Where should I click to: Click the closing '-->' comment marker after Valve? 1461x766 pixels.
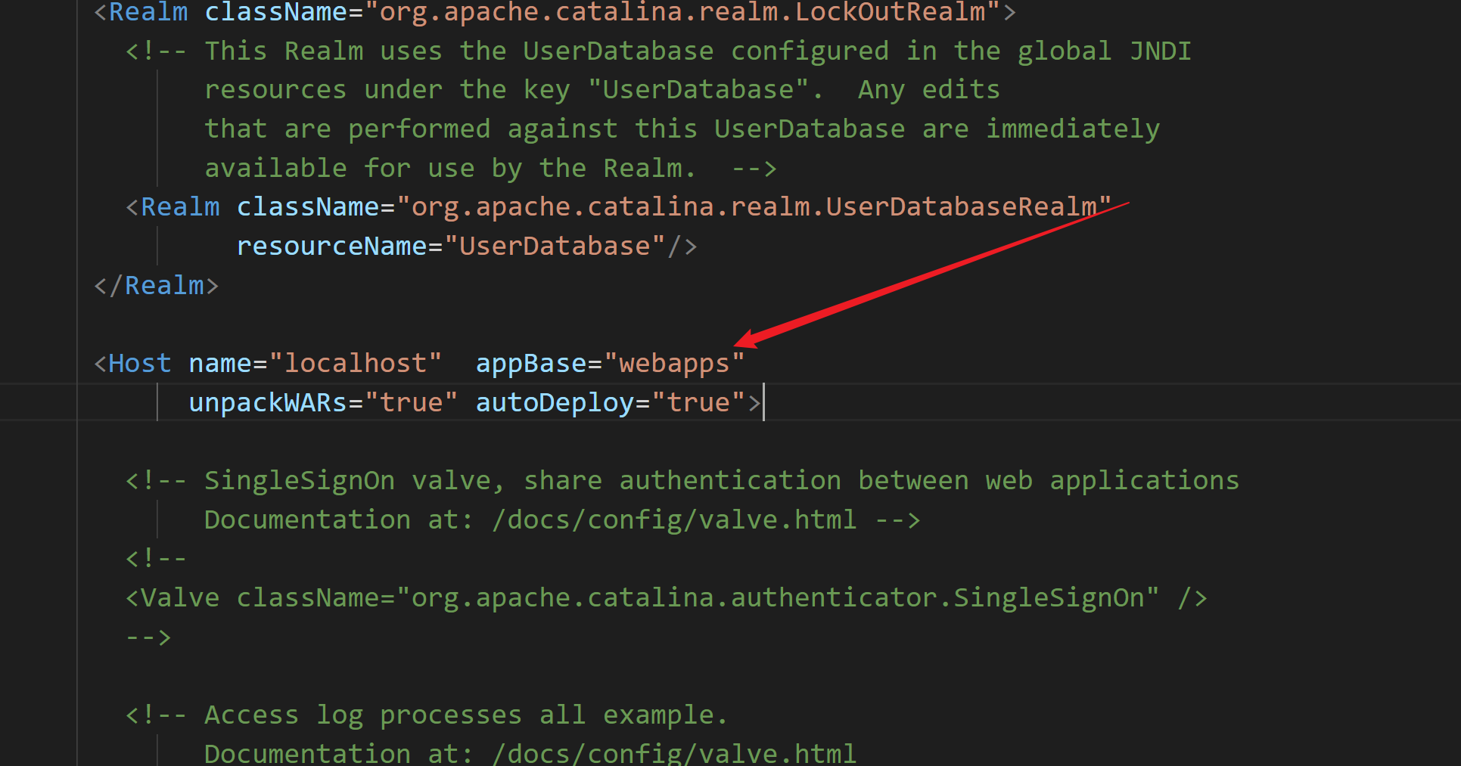[148, 637]
